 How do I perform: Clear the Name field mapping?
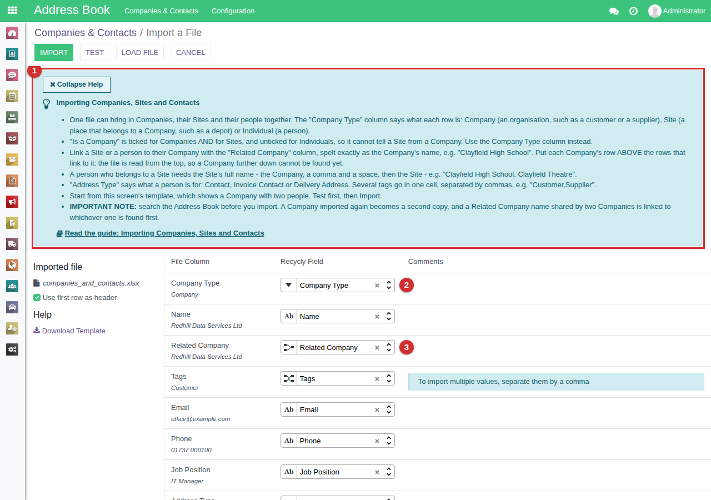(377, 317)
